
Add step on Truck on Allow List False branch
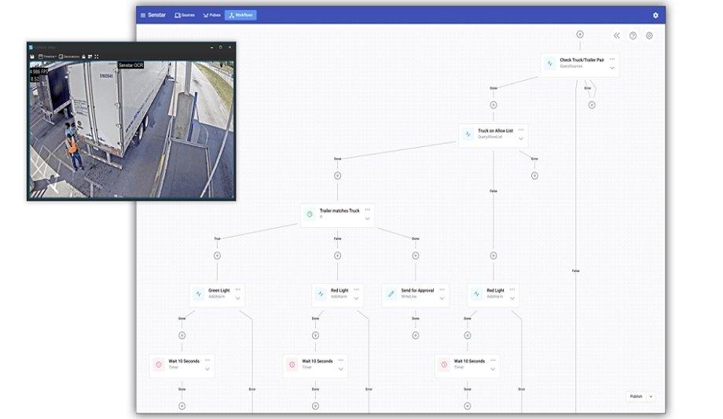click(494, 255)
